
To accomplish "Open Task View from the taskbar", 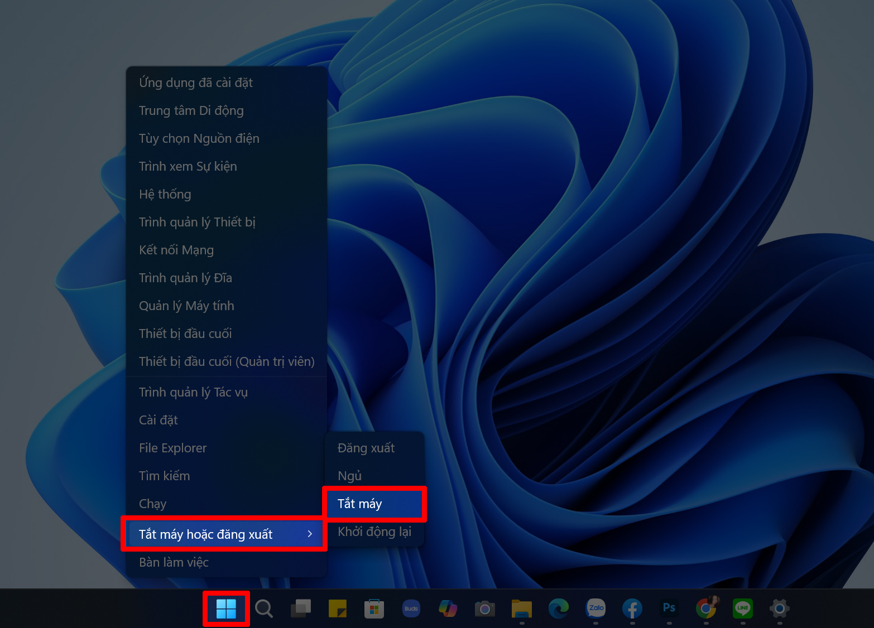I will 301,608.
